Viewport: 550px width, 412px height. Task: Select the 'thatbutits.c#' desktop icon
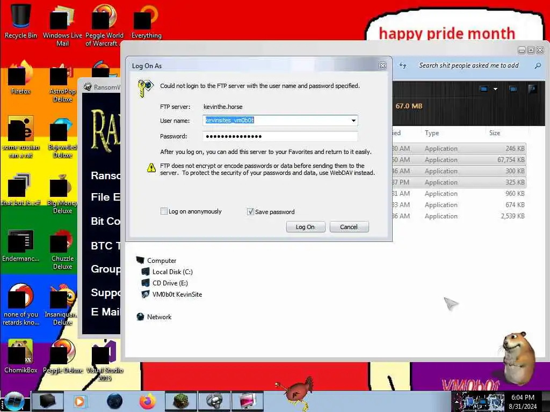point(21,189)
